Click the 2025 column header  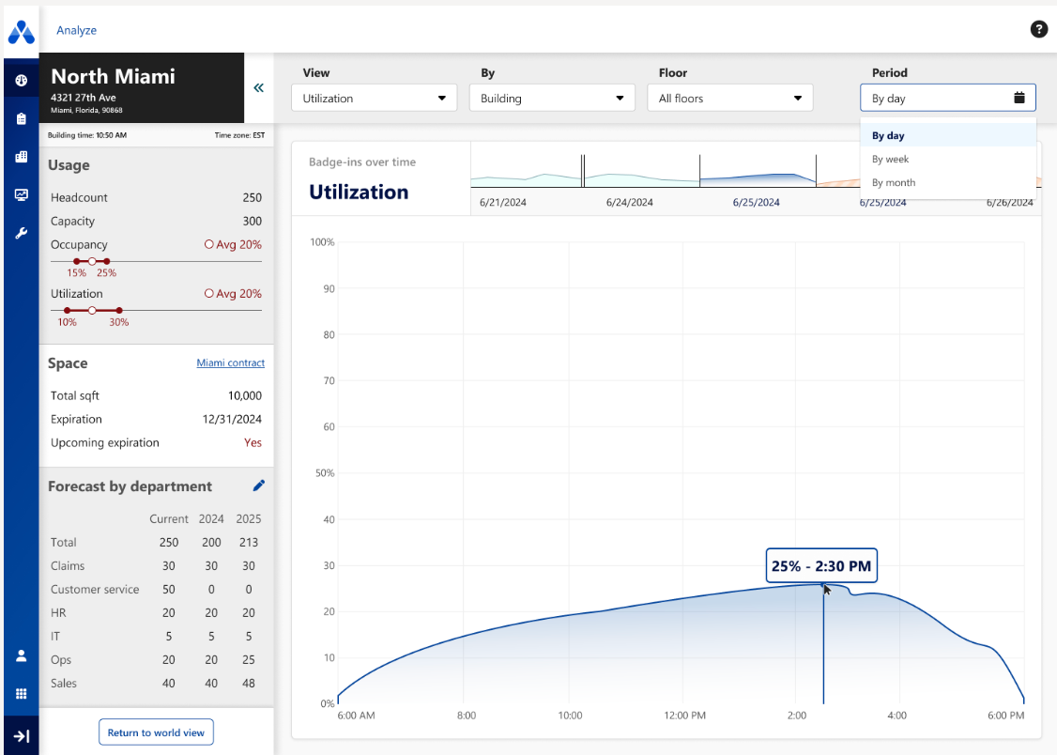pyautogui.click(x=248, y=518)
